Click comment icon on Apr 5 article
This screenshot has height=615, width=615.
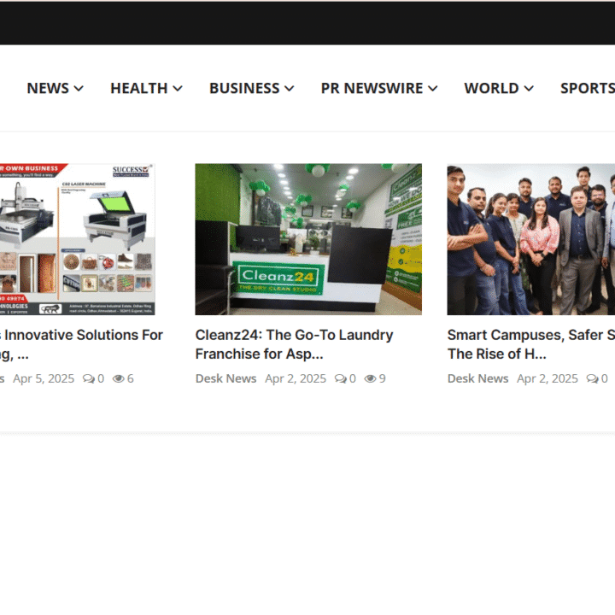tap(88, 378)
